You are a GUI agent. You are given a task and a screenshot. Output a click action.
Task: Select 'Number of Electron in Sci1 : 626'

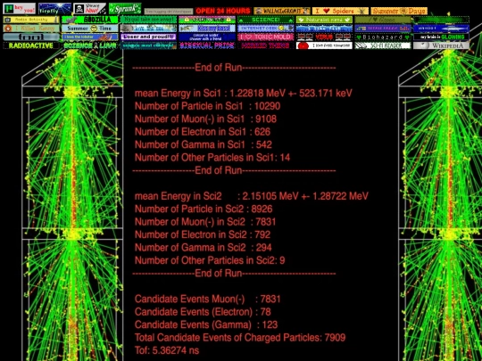(x=203, y=132)
